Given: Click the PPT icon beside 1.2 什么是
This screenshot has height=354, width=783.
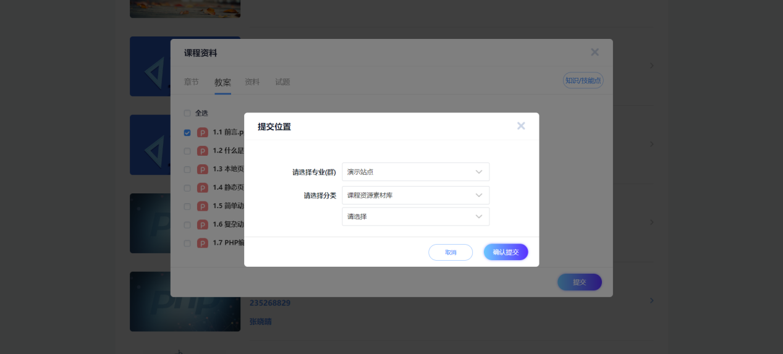Looking at the screenshot, I should click(202, 151).
